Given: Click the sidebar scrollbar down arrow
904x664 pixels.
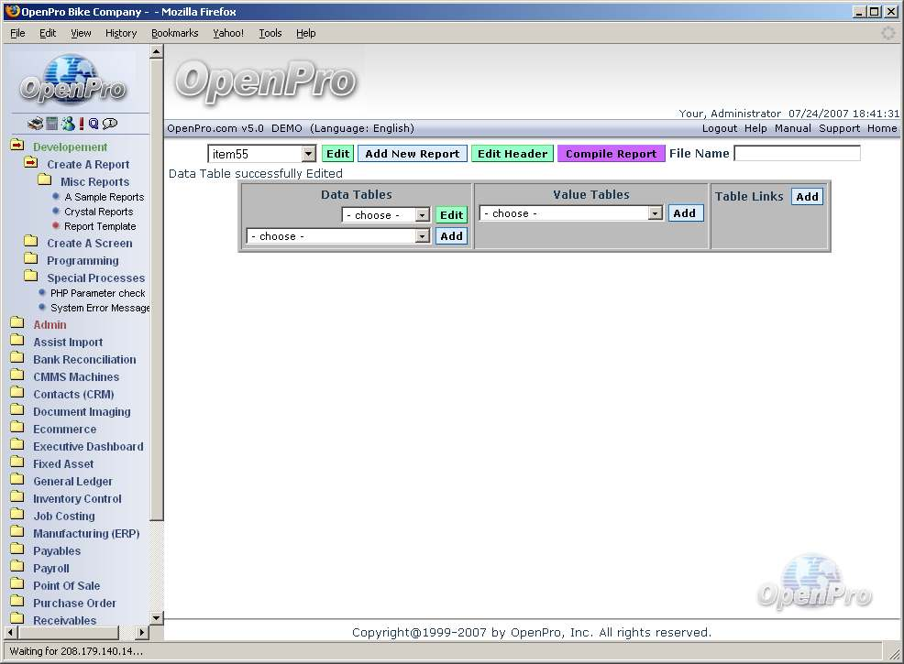Looking at the screenshot, I should [x=156, y=618].
